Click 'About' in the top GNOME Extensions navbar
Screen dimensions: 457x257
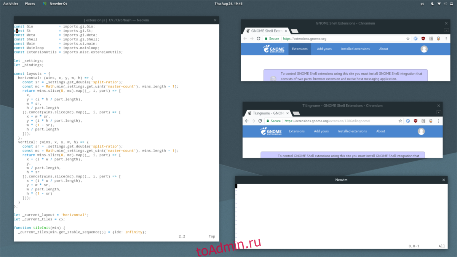coord(383,49)
